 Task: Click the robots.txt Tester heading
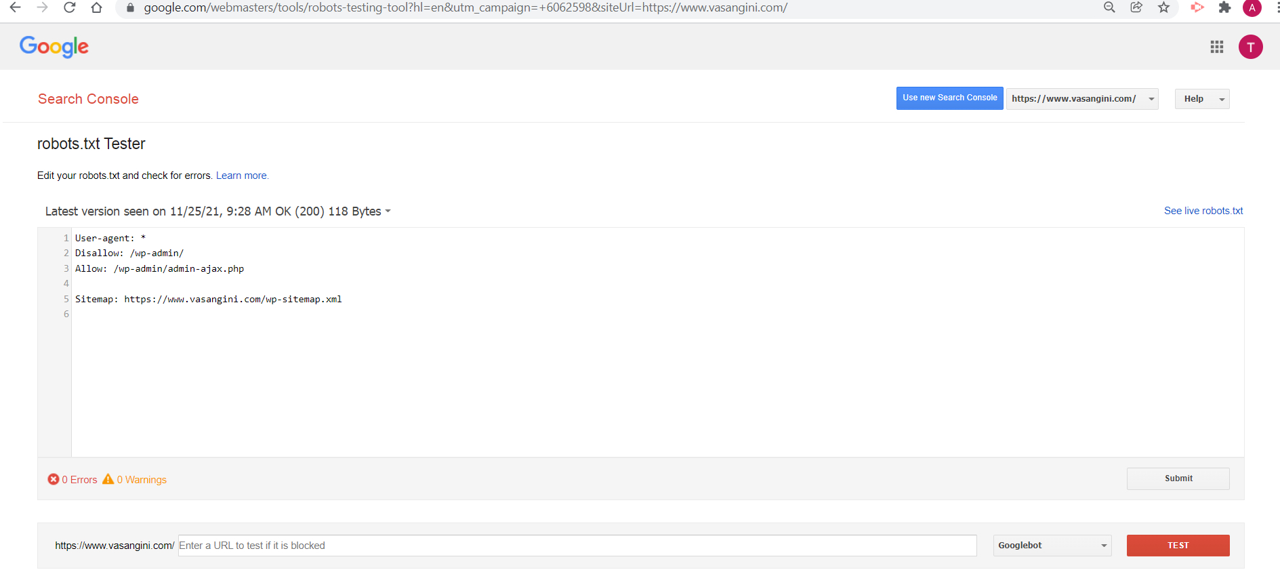pyautogui.click(x=91, y=144)
